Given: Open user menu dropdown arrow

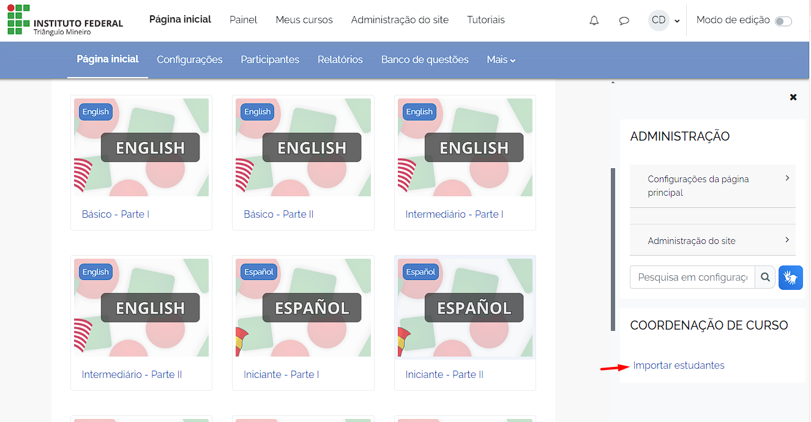Looking at the screenshot, I should pyautogui.click(x=677, y=21).
